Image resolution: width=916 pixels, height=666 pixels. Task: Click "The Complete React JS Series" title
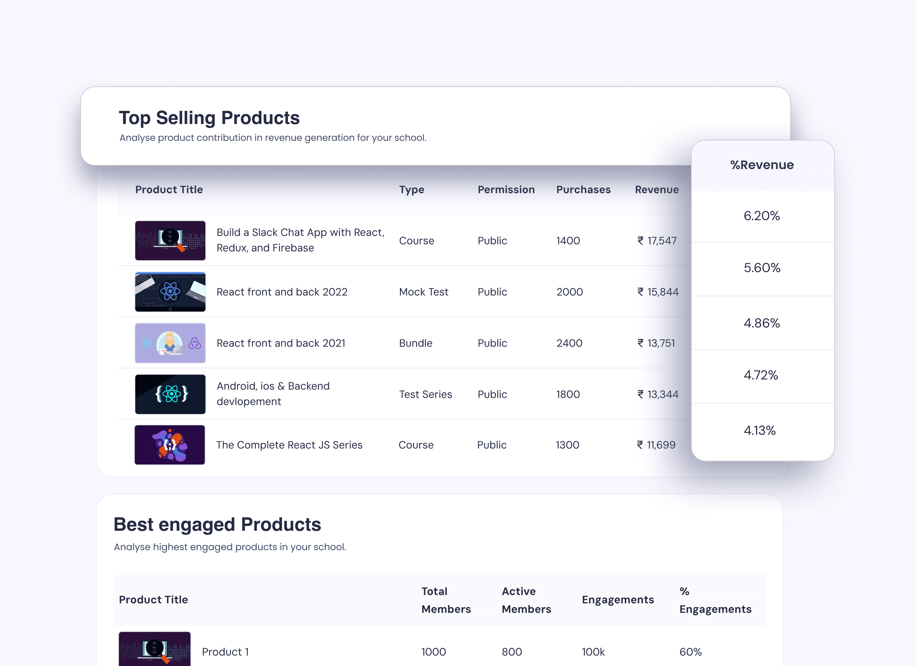point(289,445)
